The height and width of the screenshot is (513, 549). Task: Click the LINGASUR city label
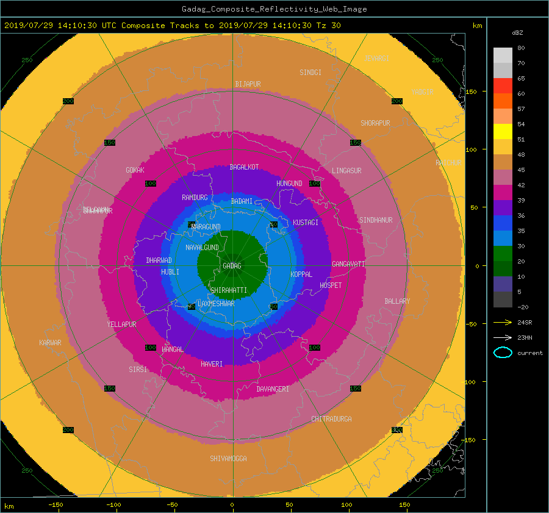(346, 171)
